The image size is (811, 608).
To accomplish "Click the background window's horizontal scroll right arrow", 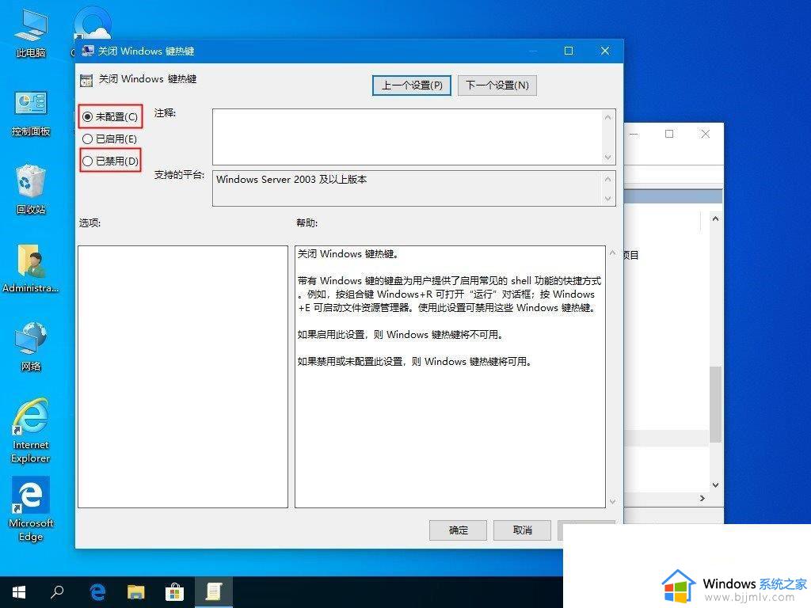I will [x=702, y=499].
